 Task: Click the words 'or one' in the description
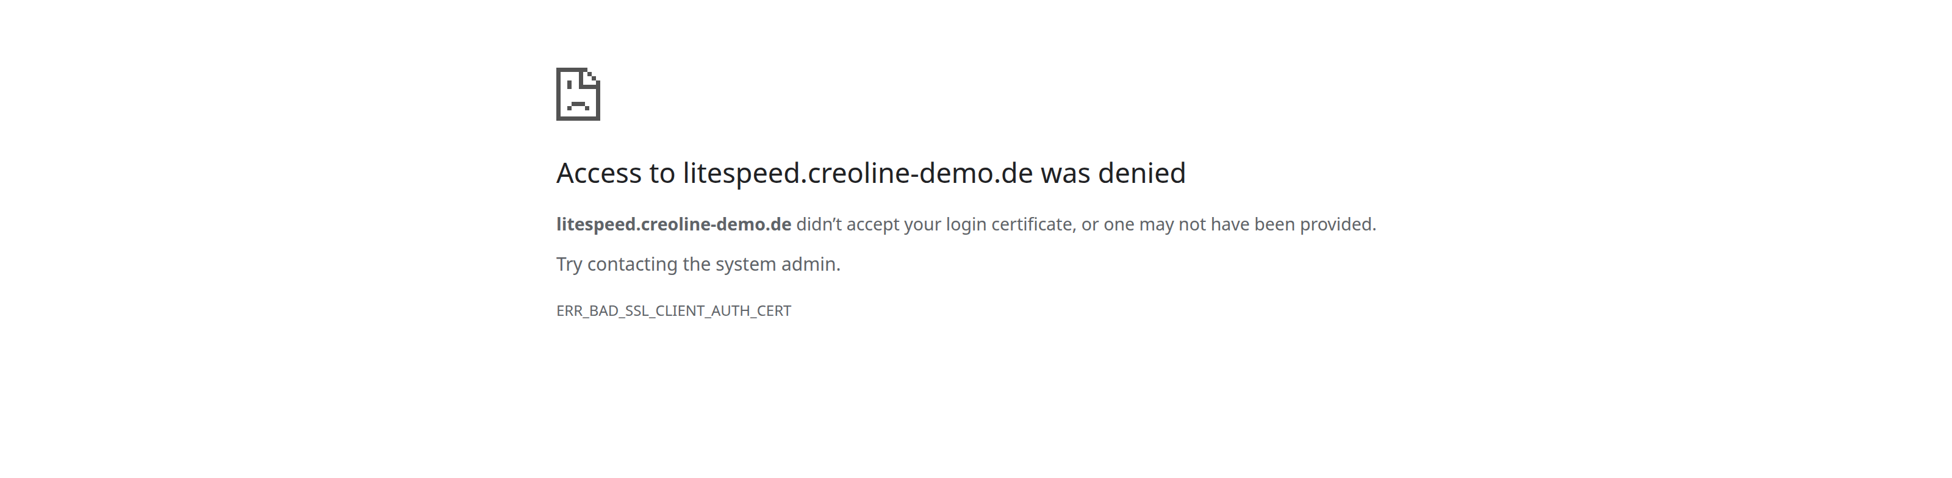click(1108, 224)
